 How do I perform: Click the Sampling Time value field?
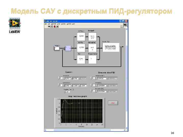(67, 92)
